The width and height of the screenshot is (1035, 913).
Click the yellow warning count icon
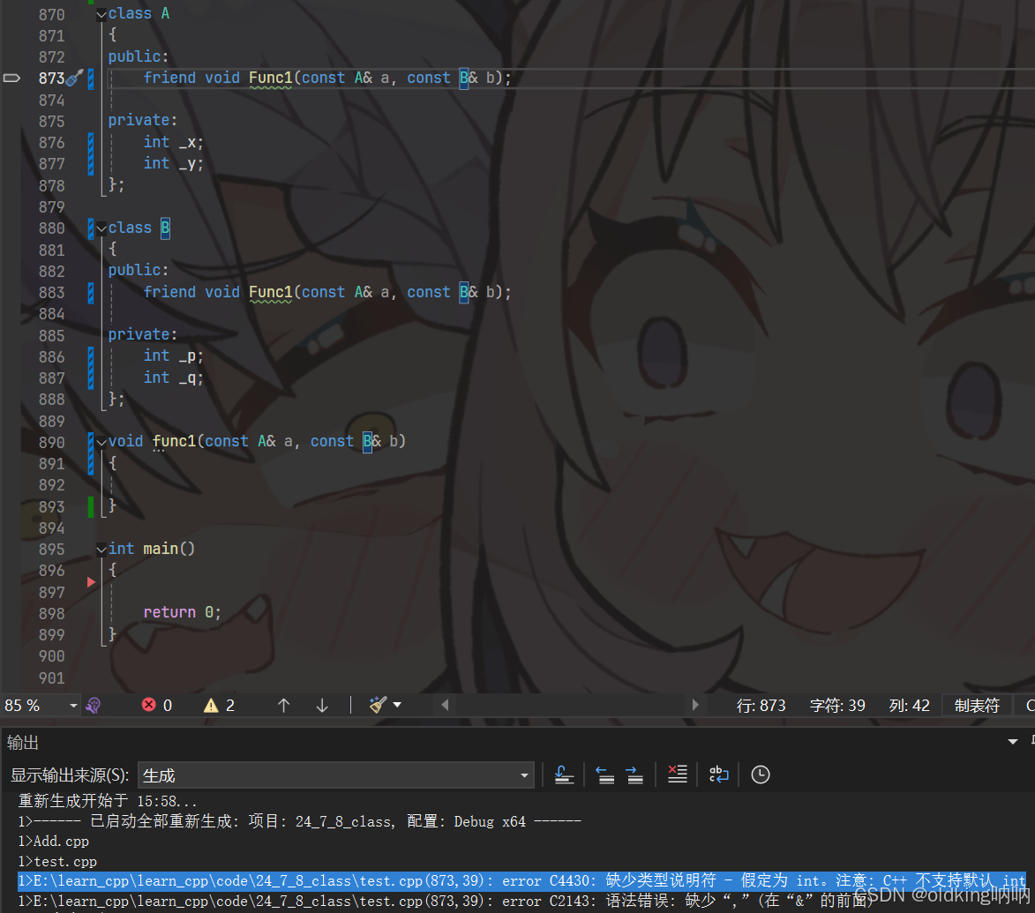pyautogui.click(x=211, y=705)
